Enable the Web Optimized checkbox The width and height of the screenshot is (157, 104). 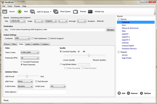pyautogui.click(x=33, y=38)
